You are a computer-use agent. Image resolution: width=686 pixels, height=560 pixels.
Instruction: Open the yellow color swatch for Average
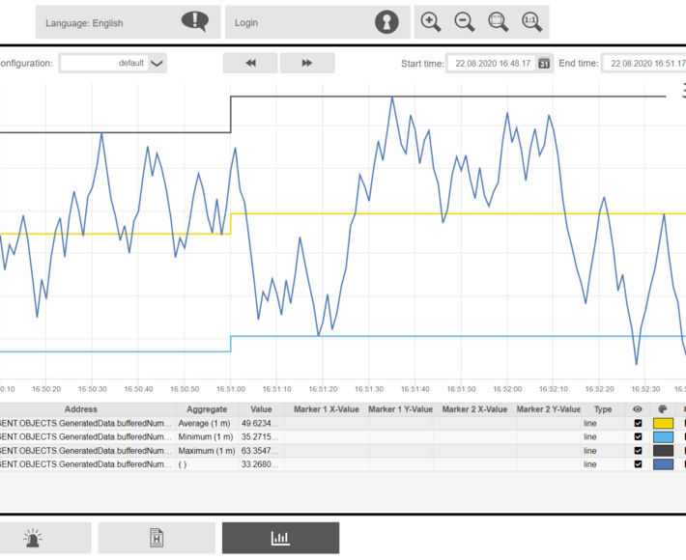pos(663,423)
